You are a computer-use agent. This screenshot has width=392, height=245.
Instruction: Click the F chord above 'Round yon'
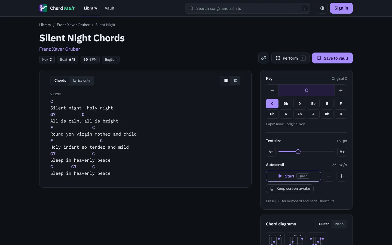(52, 128)
